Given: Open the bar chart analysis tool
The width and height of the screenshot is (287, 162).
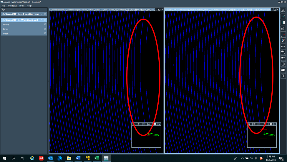Looking at the screenshot, I should 283,28.
